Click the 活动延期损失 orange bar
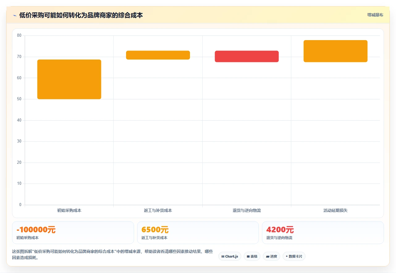This screenshot has height=273, width=396. [x=335, y=51]
